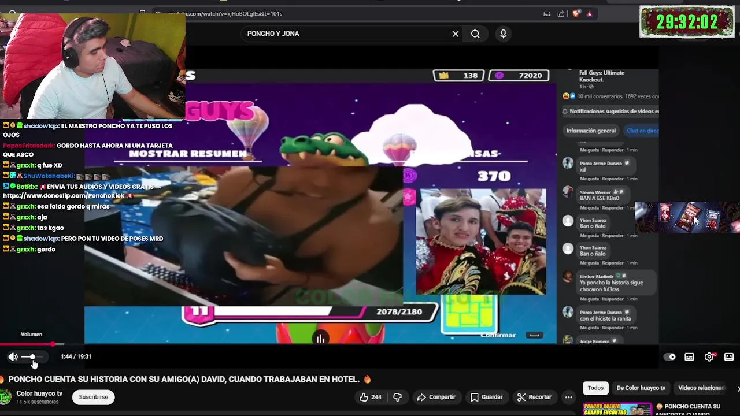Click the Confirmar button in game footage

pyautogui.click(x=498, y=335)
